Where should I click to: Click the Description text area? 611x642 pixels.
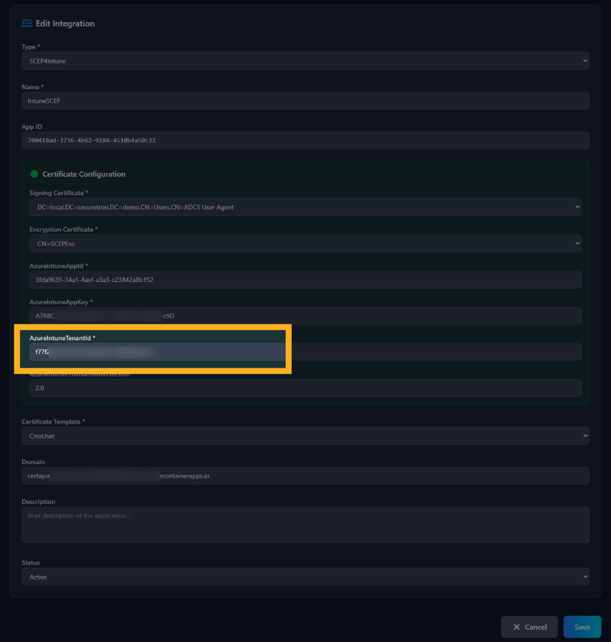305,524
